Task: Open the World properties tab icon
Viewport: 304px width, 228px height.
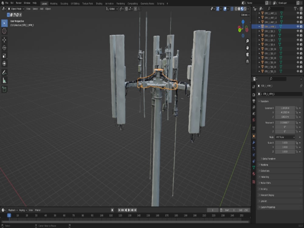Action: (x=254, y=120)
